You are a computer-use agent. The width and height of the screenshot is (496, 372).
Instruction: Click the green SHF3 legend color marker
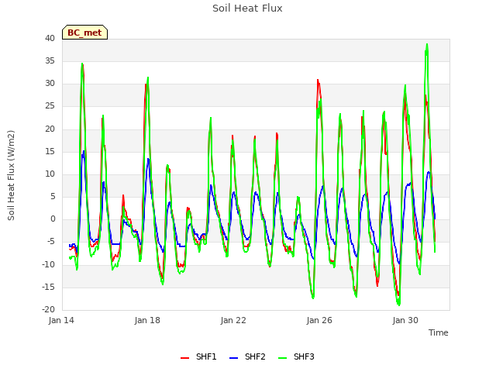[282, 358]
